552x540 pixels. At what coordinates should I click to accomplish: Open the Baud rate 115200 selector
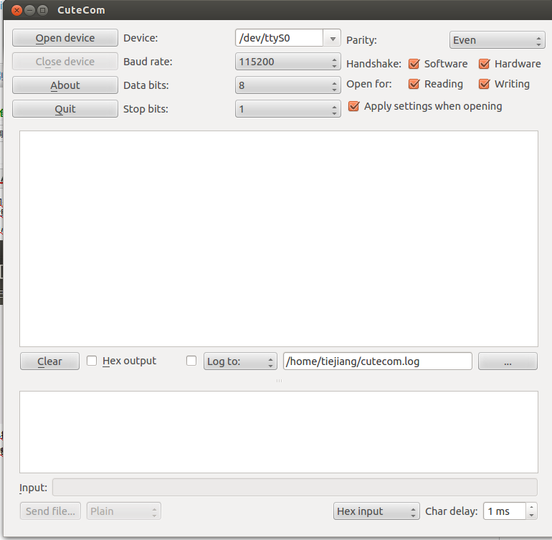point(288,62)
